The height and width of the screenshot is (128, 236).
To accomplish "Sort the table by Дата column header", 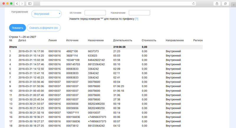I will [x=22, y=40].
